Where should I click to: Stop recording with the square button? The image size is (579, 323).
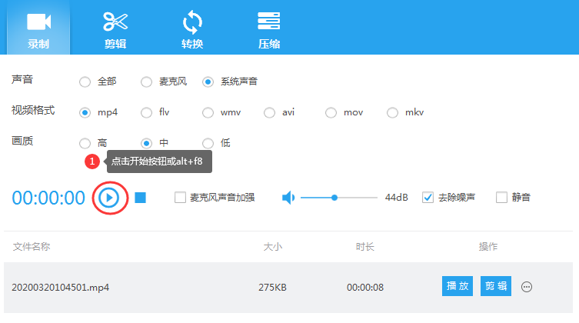click(x=140, y=198)
